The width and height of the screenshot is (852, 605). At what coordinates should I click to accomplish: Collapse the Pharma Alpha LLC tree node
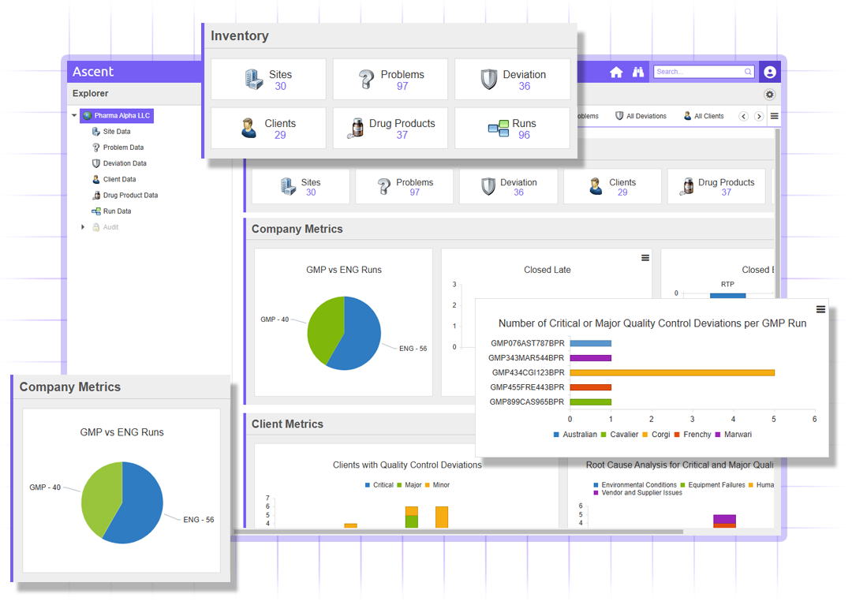(x=74, y=116)
